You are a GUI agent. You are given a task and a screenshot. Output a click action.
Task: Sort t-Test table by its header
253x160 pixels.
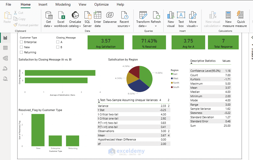point(128,100)
